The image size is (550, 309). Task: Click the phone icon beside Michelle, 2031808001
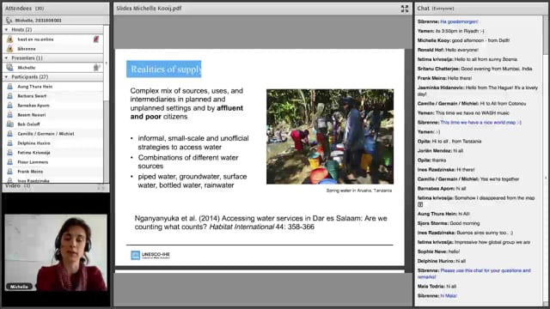tap(9, 21)
